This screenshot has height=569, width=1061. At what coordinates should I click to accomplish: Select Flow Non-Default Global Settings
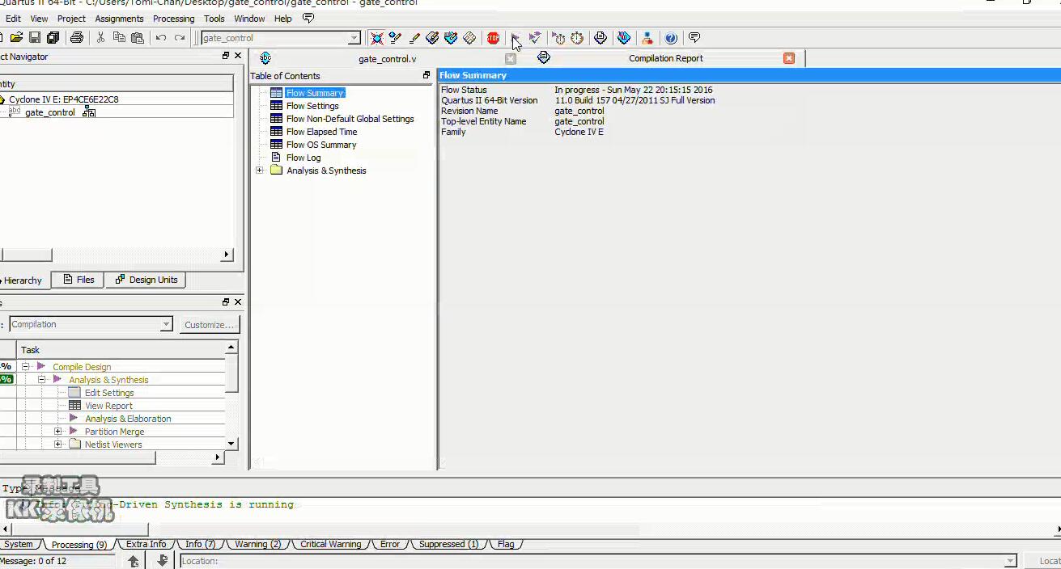coord(350,119)
